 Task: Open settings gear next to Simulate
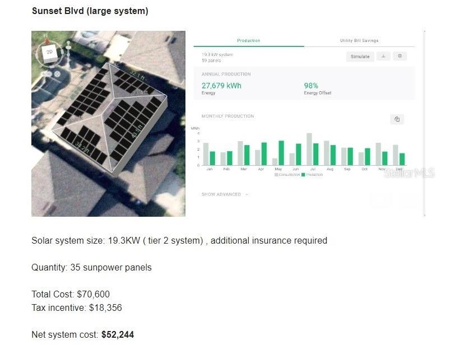coord(399,57)
